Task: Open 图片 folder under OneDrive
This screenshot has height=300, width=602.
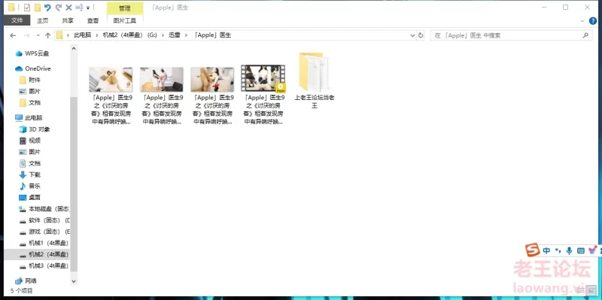Action: coord(30,91)
